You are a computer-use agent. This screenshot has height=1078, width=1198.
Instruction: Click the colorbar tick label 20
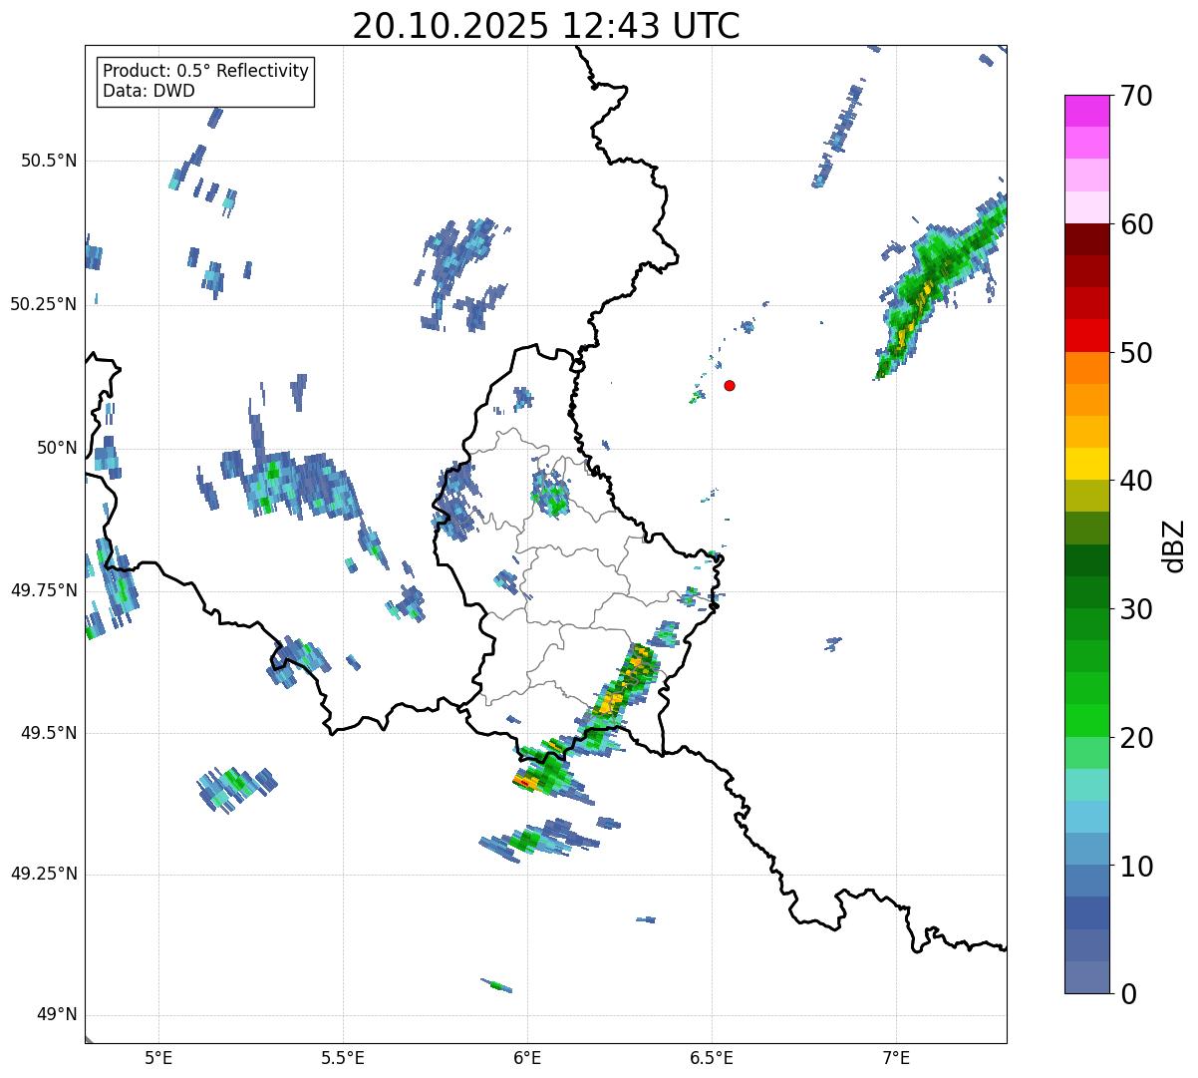click(1136, 738)
